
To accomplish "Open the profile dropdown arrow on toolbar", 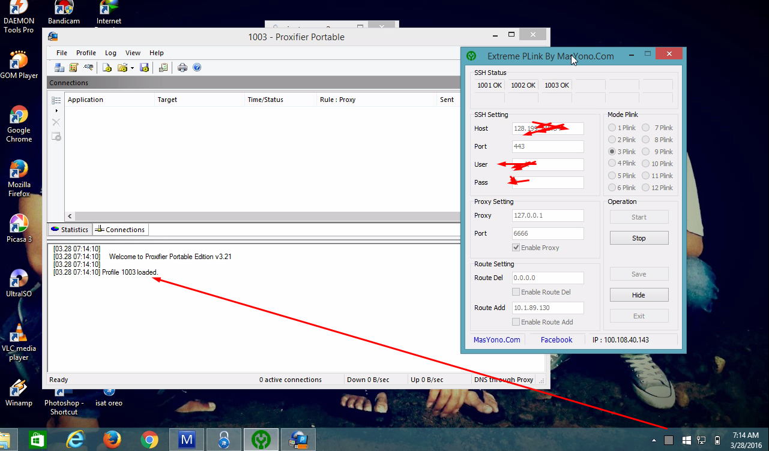I will click(x=131, y=67).
